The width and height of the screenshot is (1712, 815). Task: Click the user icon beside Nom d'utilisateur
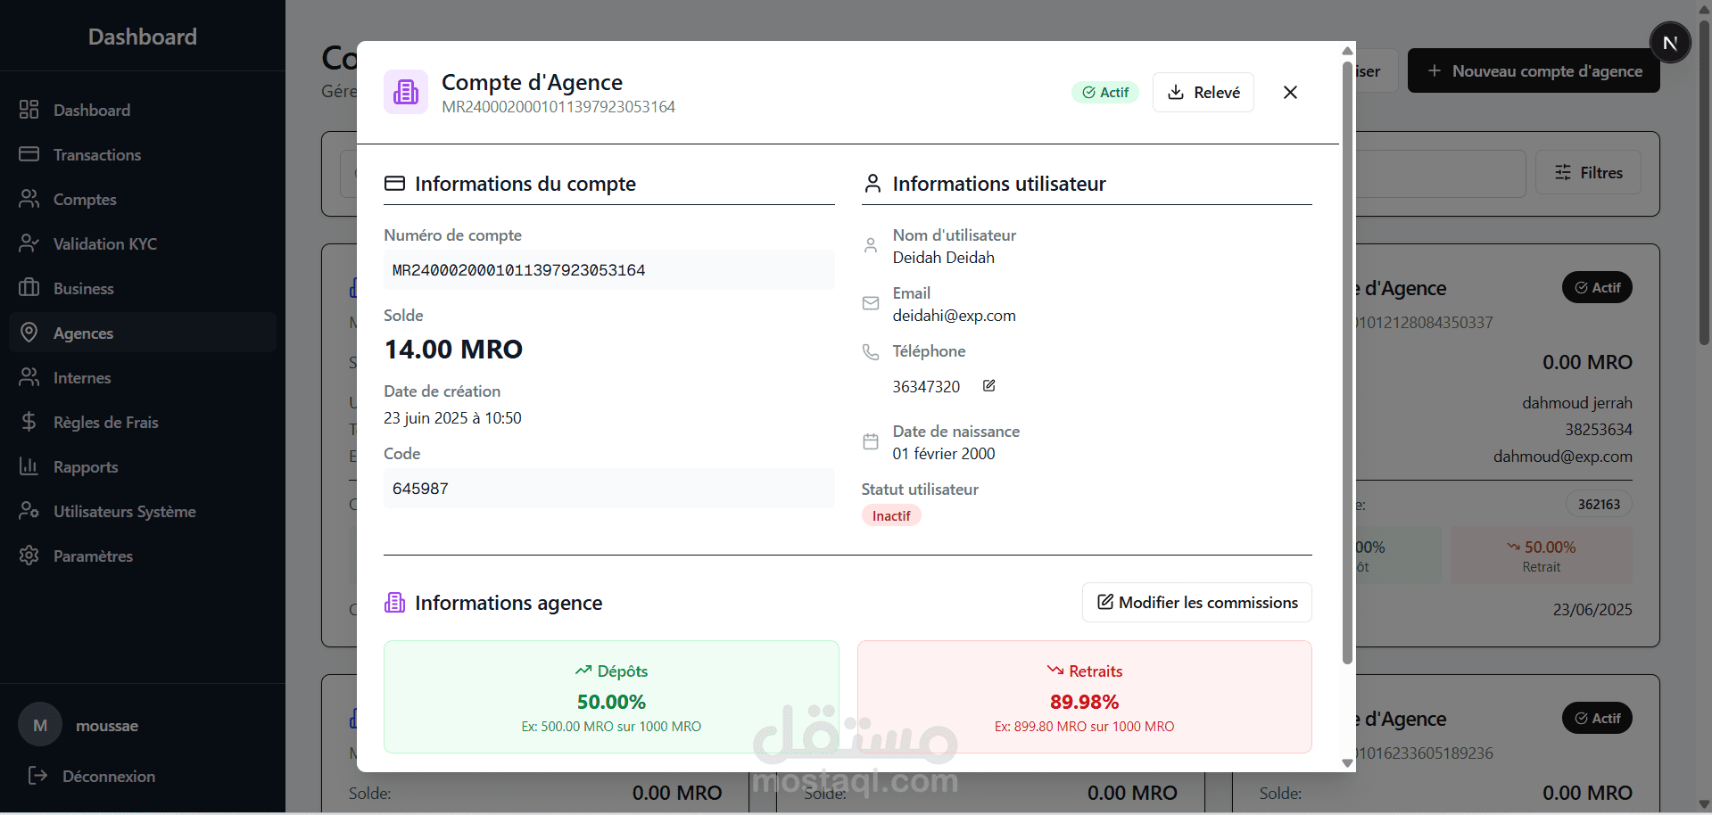871,245
